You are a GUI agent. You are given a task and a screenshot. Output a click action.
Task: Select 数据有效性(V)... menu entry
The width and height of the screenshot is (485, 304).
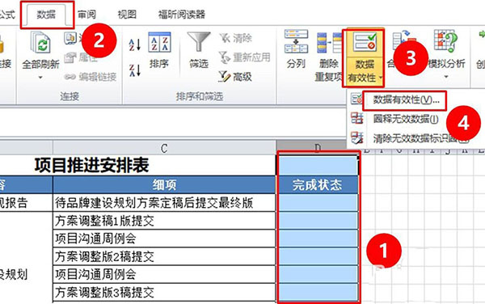(405, 100)
